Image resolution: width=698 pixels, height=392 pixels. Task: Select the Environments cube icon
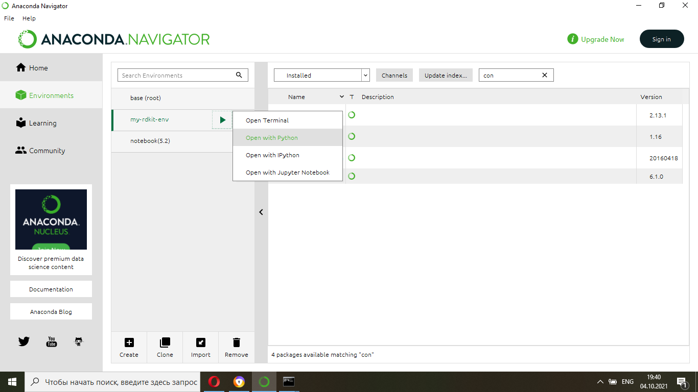click(x=21, y=95)
